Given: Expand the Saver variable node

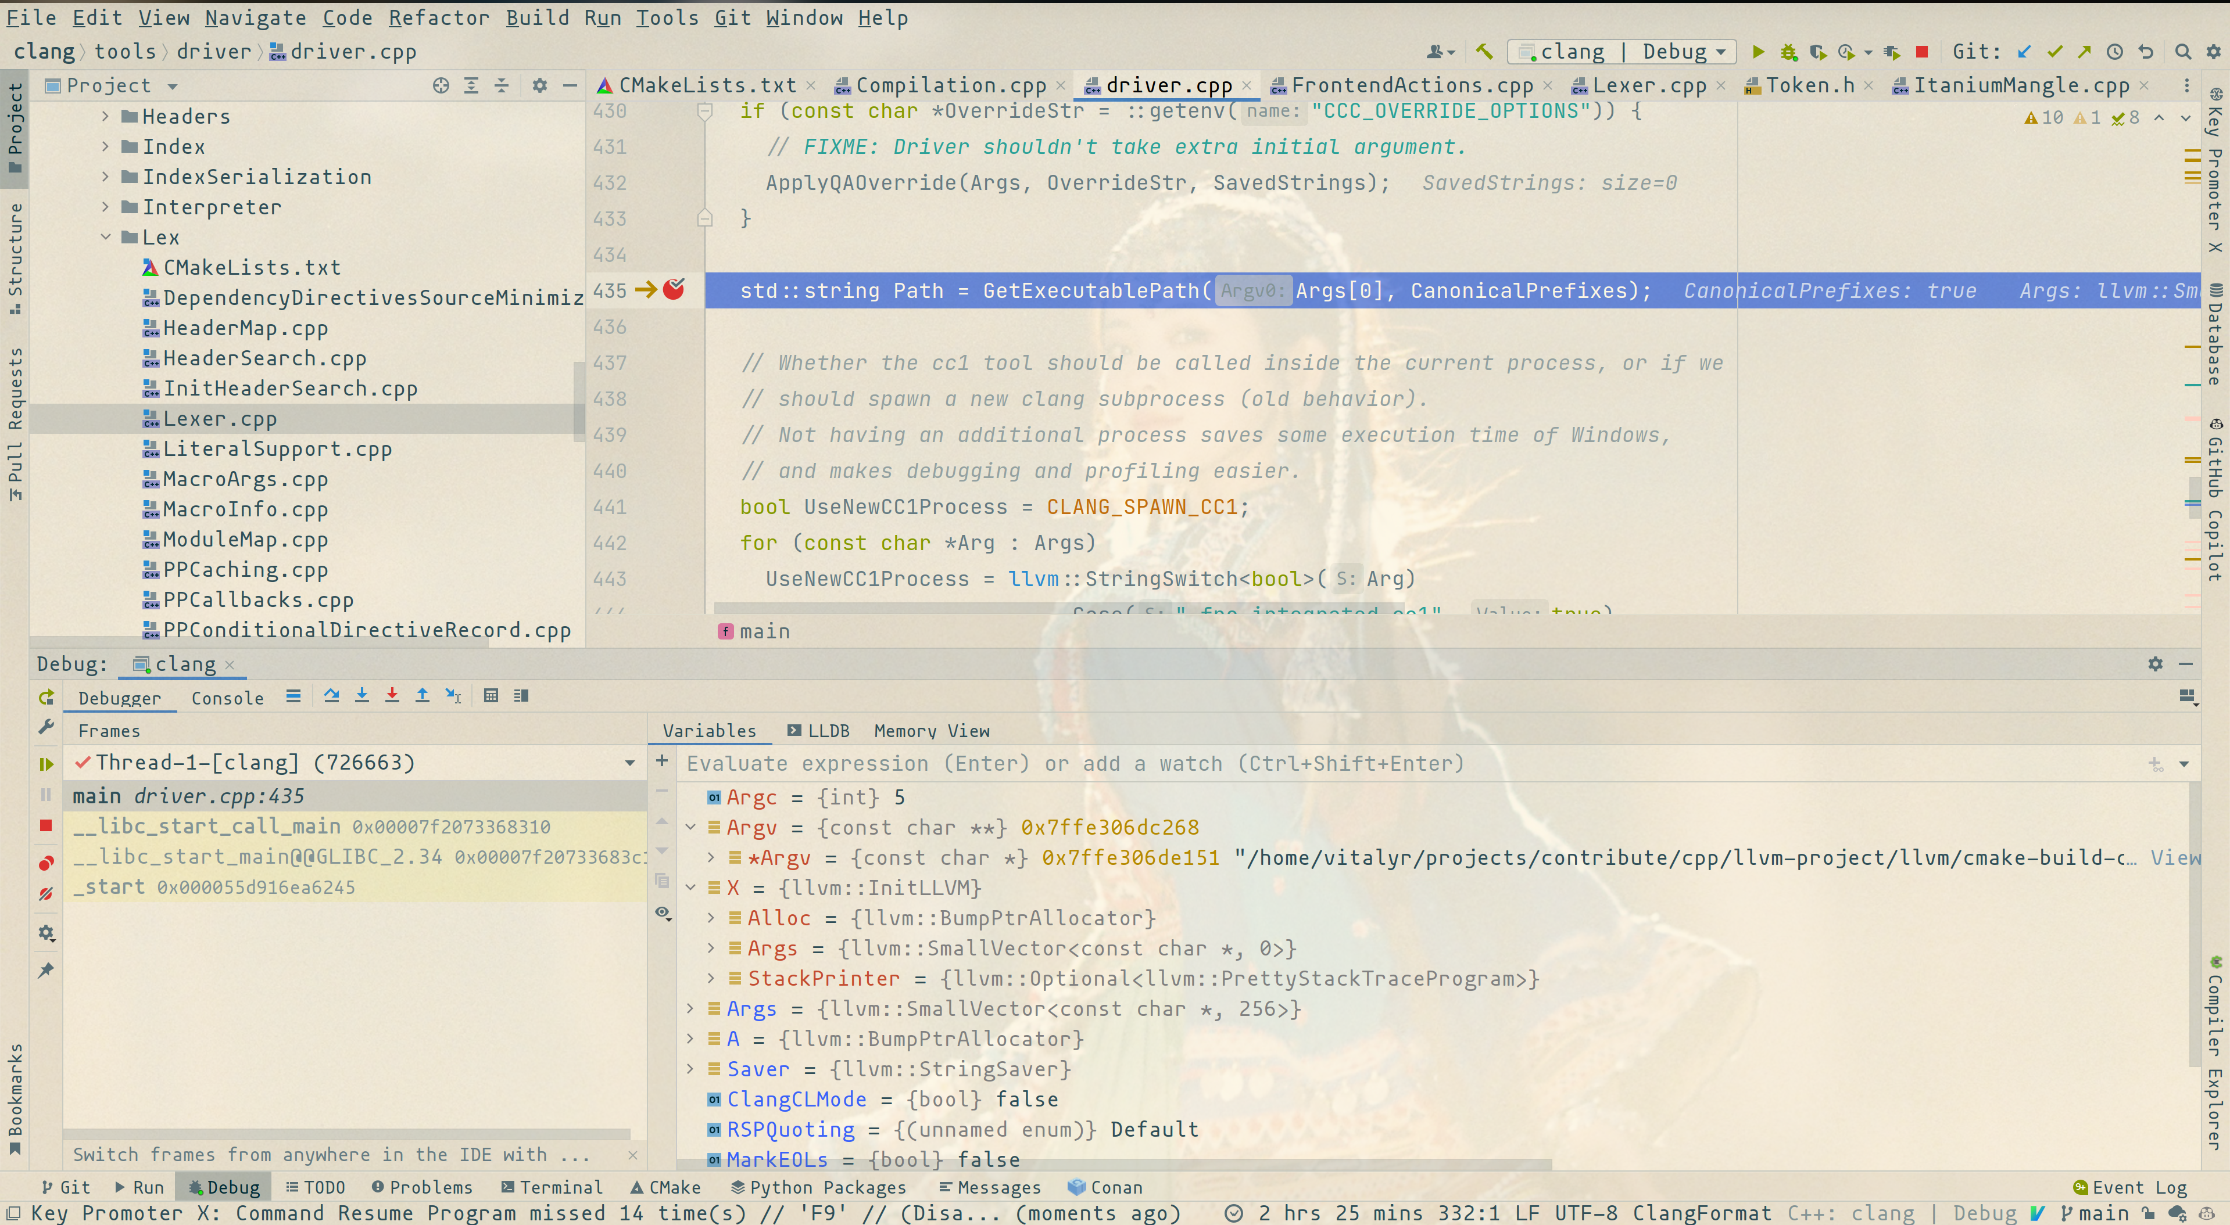Looking at the screenshot, I should [690, 1069].
